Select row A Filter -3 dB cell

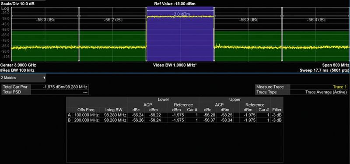[x=277, y=115]
